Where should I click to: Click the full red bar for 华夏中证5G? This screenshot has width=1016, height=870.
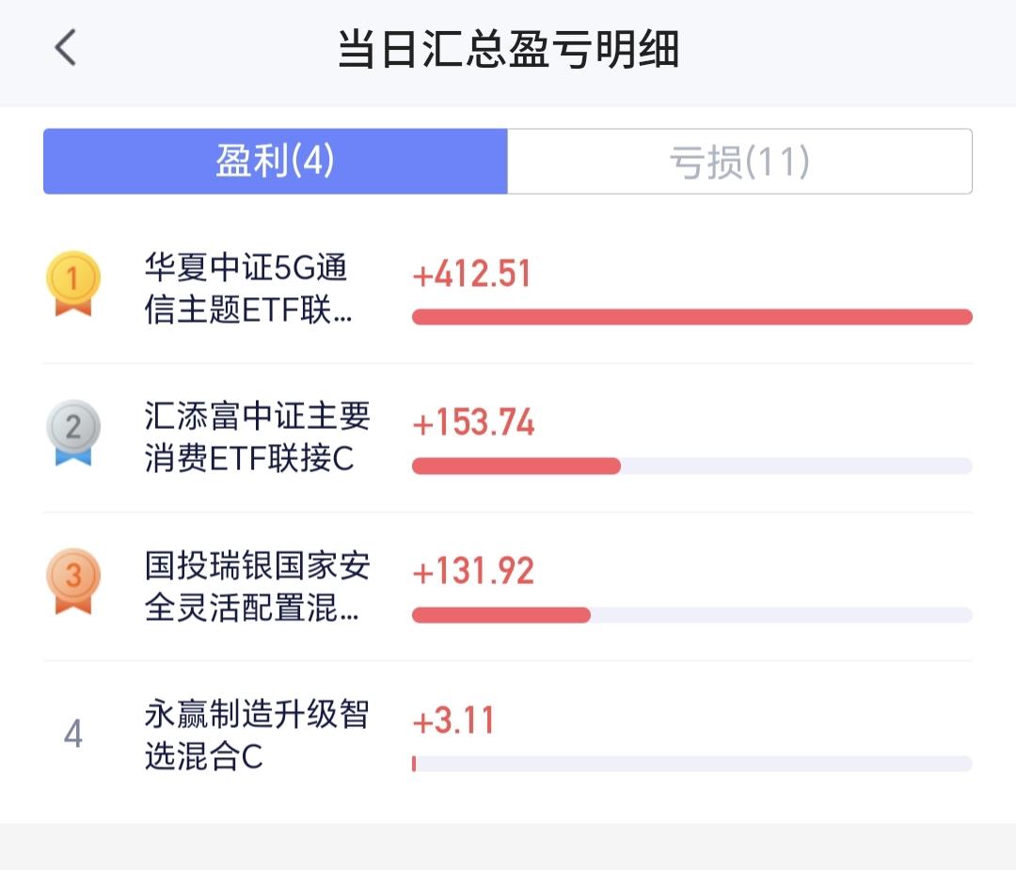click(x=691, y=317)
